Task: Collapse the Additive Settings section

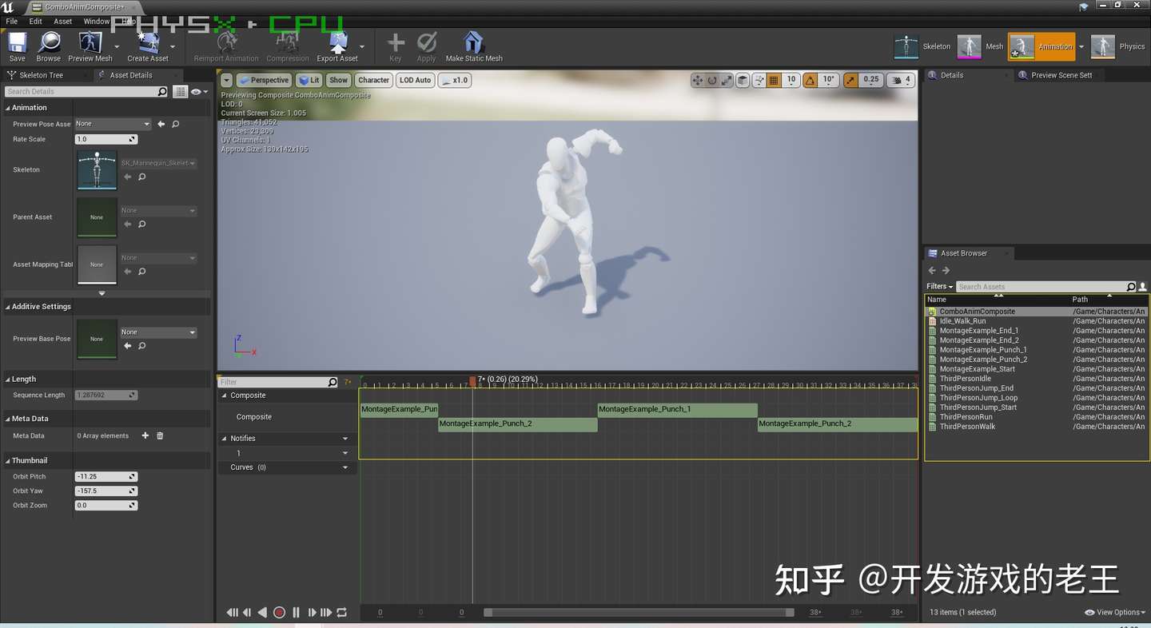Action: (x=8, y=307)
